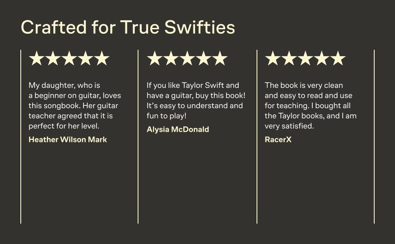This screenshot has height=244, width=395.
Task: Click the "If you like Taylor Swift" review text
Action: [196, 100]
